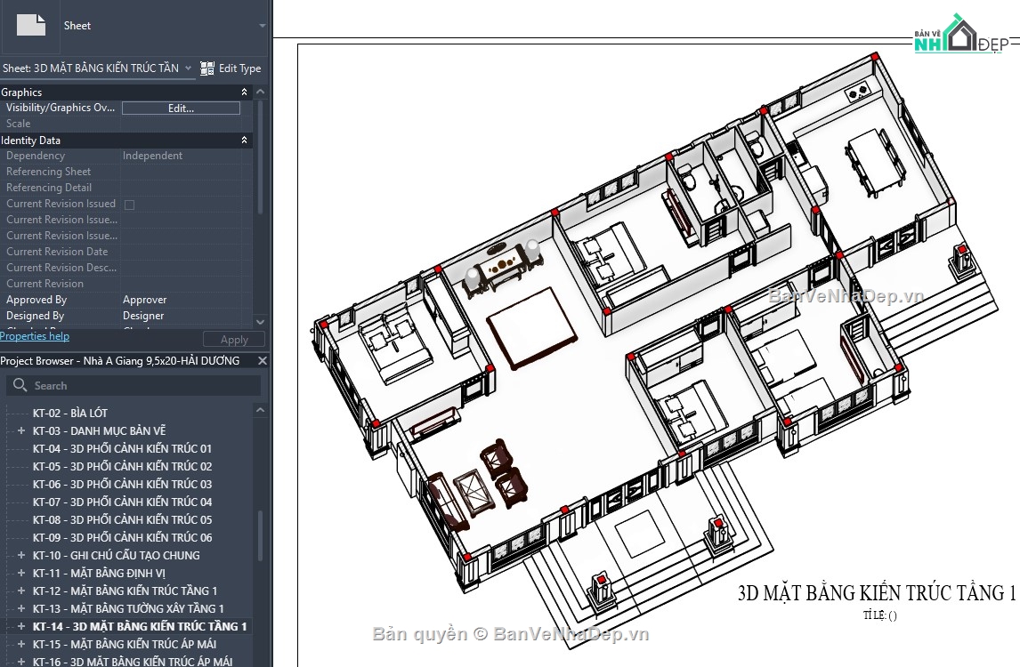Collapse the Graphics properties group
Image resolution: width=1020 pixels, height=667 pixels.
point(245,92)
